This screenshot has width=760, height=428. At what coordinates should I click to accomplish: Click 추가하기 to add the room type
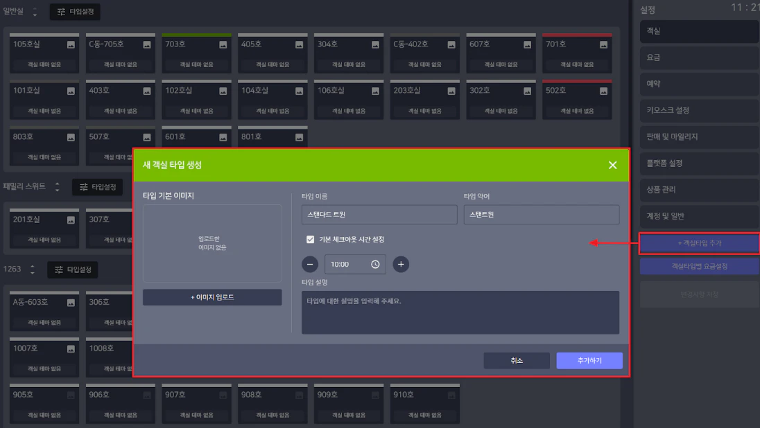click(x=589, y=361)
